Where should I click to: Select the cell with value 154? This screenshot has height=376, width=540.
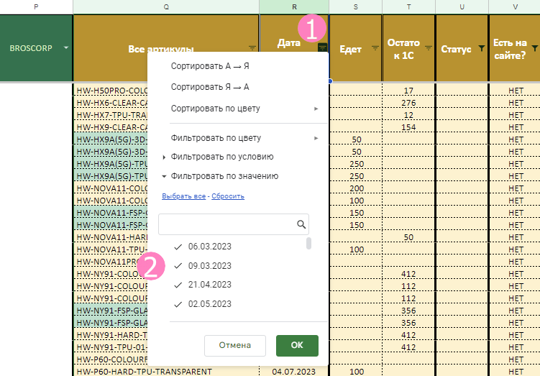pos(409,127)
